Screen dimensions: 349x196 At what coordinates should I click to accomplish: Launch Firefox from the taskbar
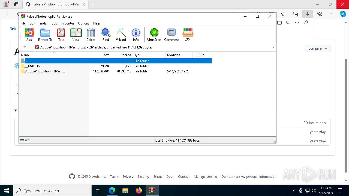click(x=139, y=191)
